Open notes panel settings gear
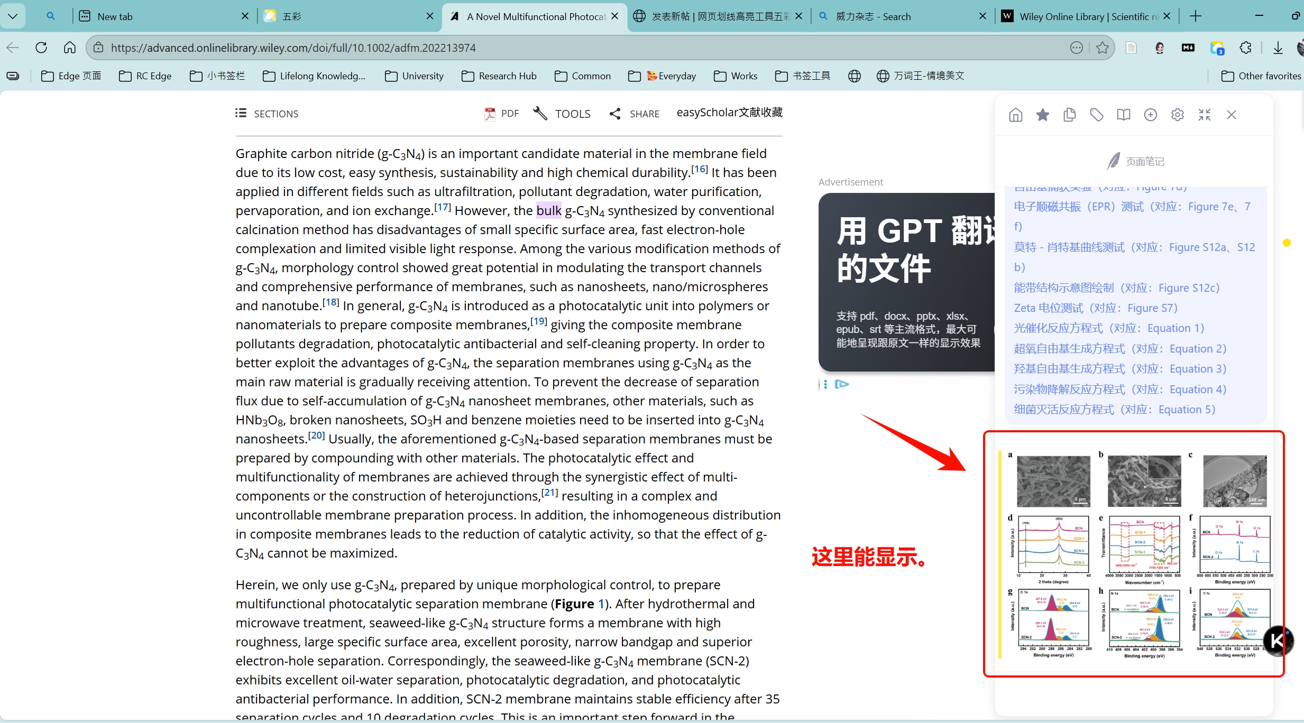This screenshot has width=1304, height=723. 1177,115
